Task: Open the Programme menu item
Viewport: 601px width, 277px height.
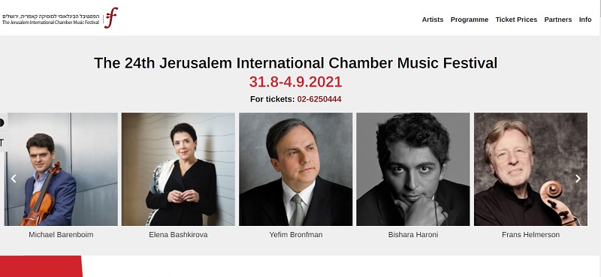Action: coord(469,20)
